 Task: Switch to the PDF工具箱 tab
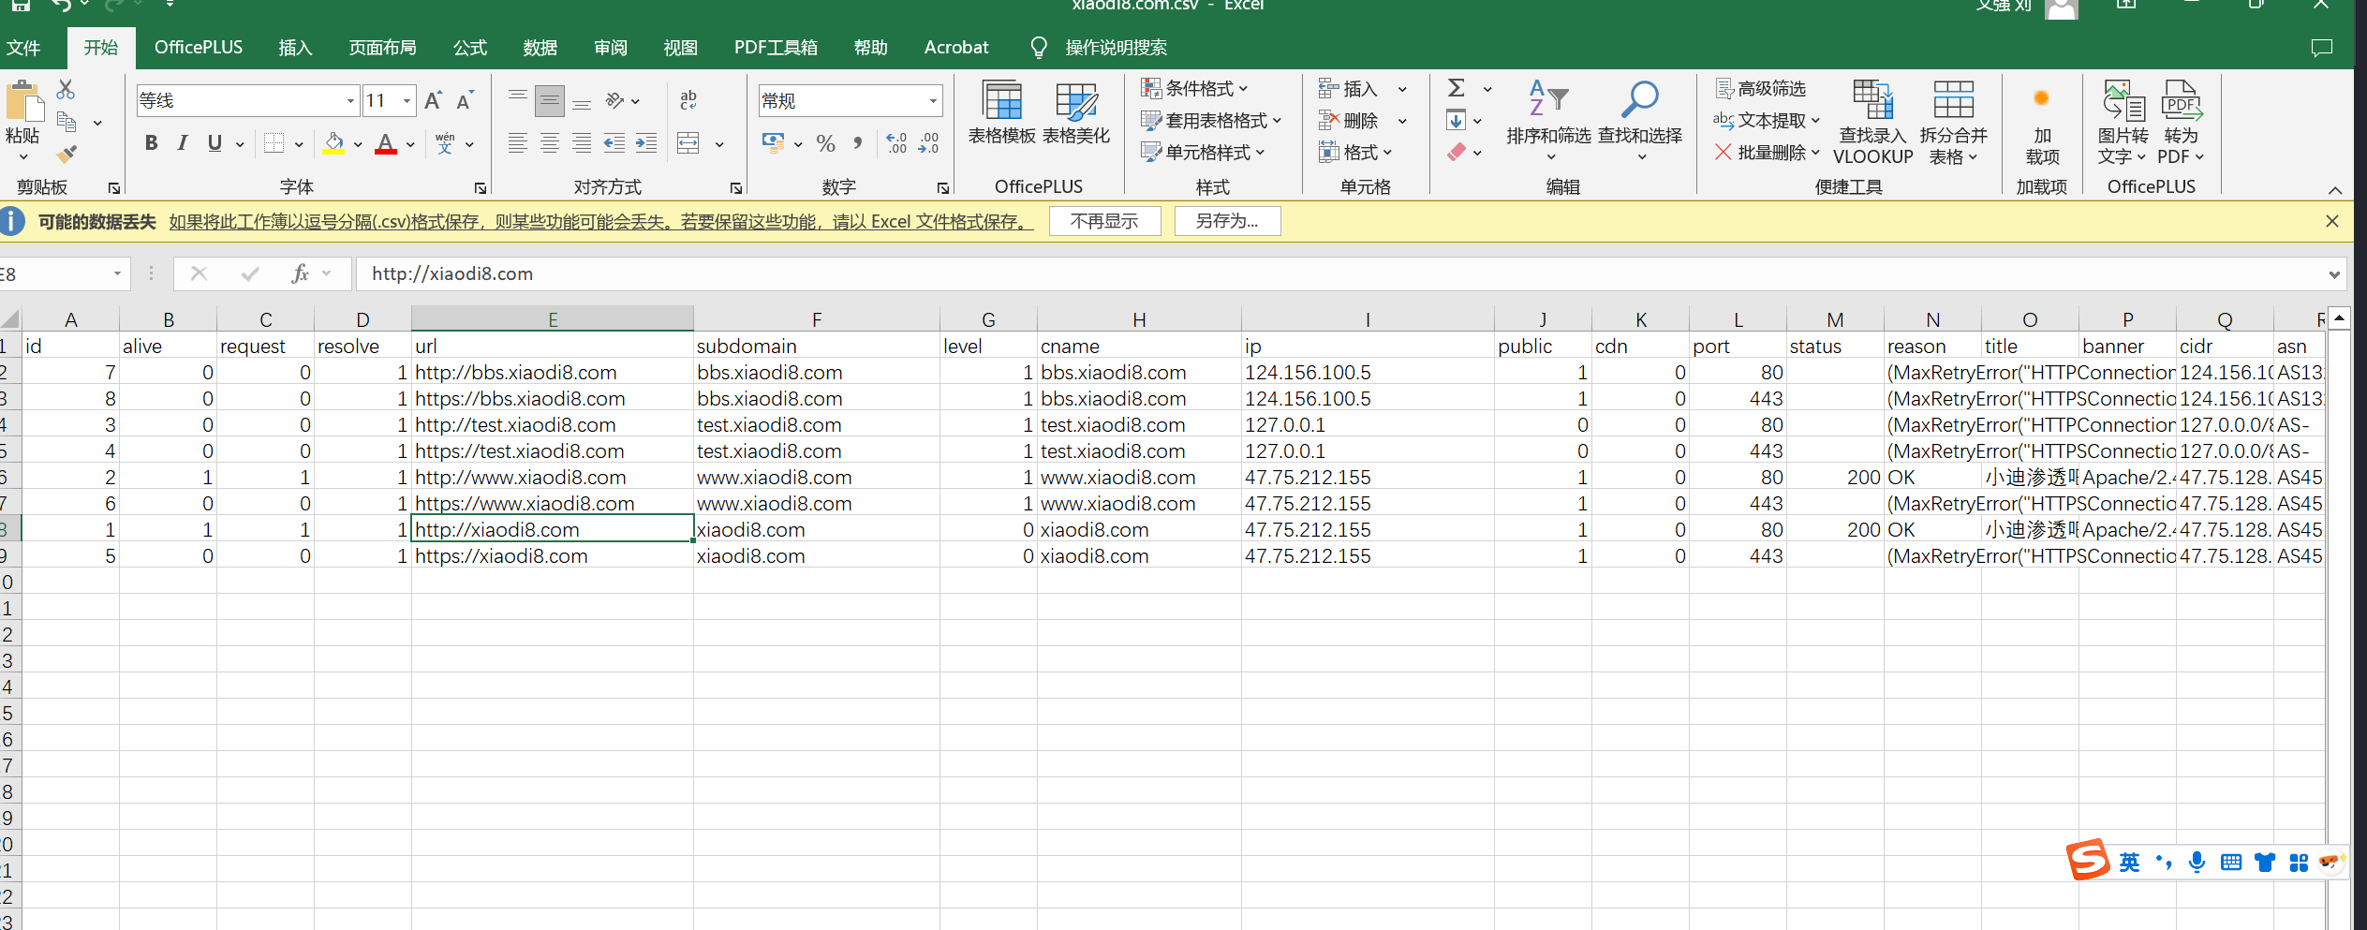[776, 48]
